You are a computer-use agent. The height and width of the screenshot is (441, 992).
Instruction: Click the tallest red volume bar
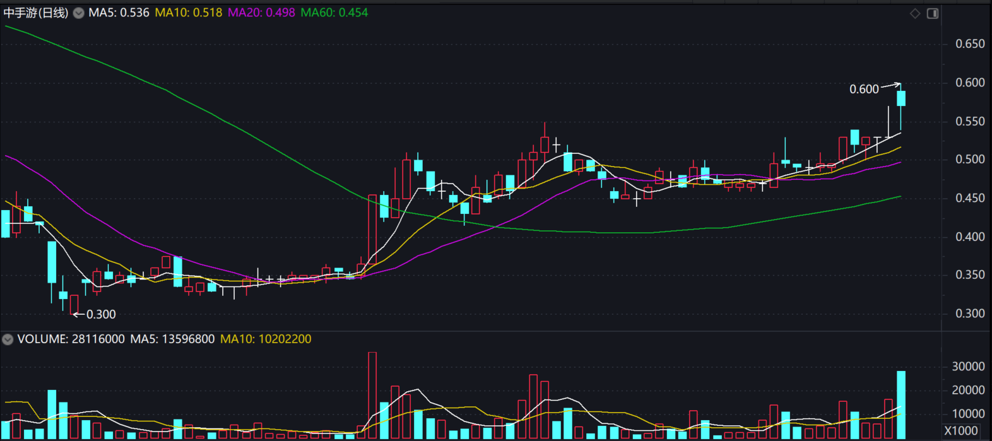[372, 396]
